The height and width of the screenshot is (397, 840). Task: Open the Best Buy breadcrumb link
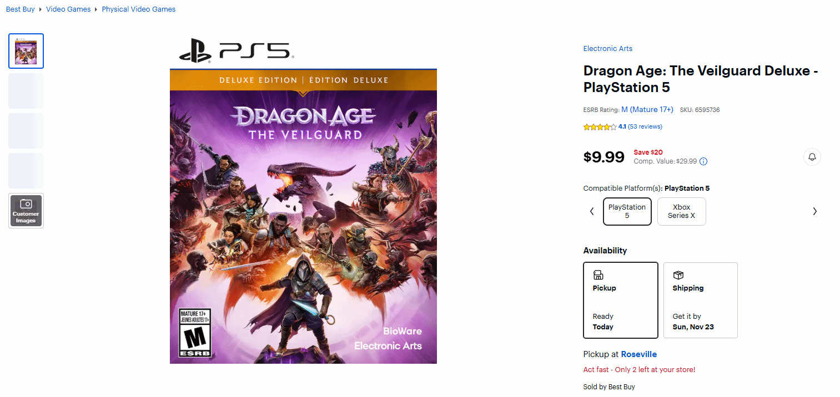click(21, 9)
